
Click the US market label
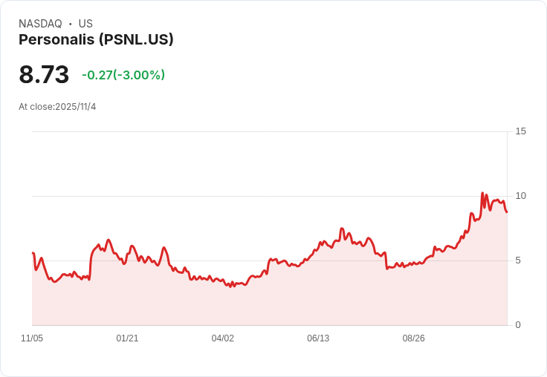85,24
